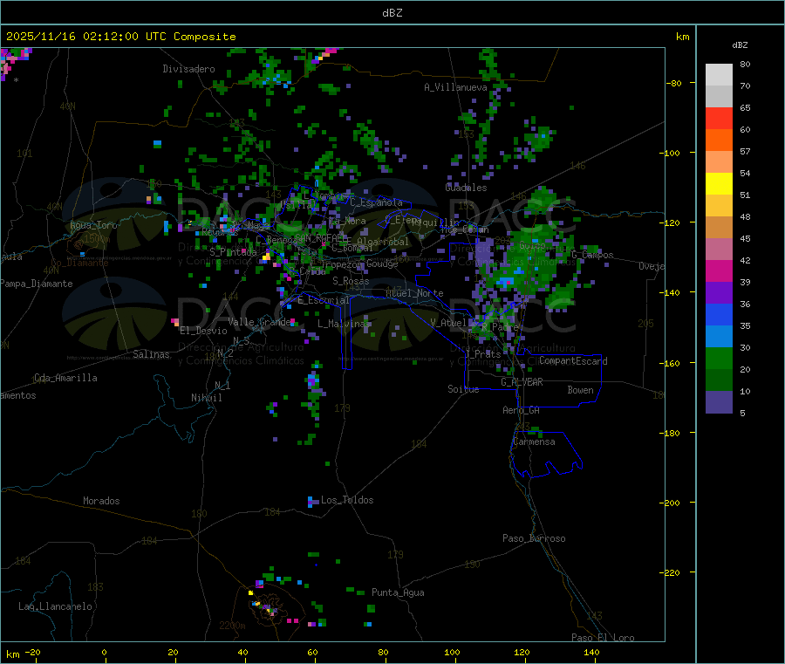Click the G_Campos location label
This screenshot has width=785, height=664.
point(592,255)
